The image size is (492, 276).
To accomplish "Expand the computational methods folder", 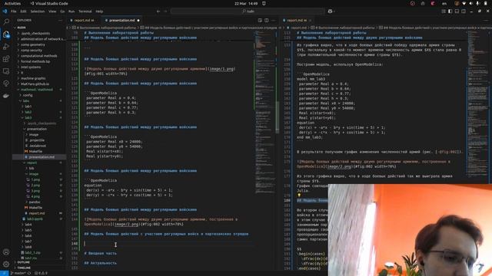I will (38, 56).
